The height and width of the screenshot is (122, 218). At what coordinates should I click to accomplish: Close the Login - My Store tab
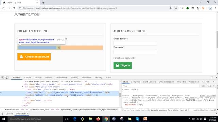[37, 3]
